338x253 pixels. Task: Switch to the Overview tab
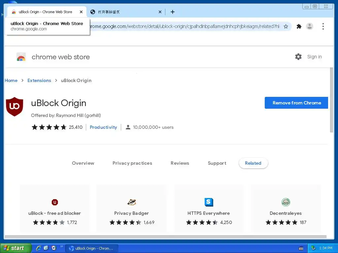tap(83, 163)
